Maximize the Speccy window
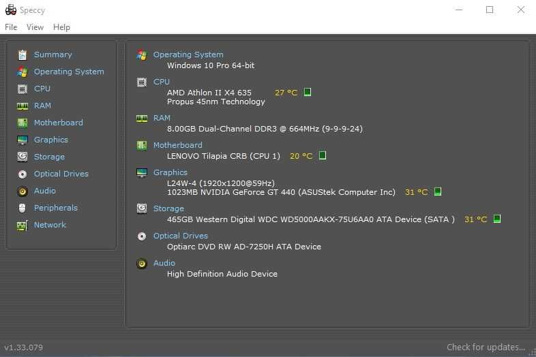536x357 pixels. pyautogui.click(x=490, y=10)
